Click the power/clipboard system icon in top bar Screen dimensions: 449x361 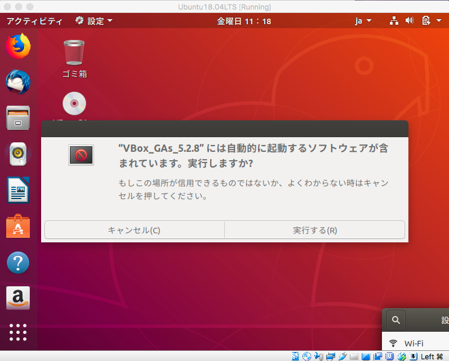[426, 21]
